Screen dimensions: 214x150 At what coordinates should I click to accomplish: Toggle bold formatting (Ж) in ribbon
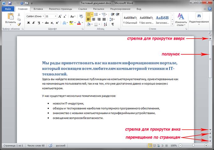(x=28, y=23)
